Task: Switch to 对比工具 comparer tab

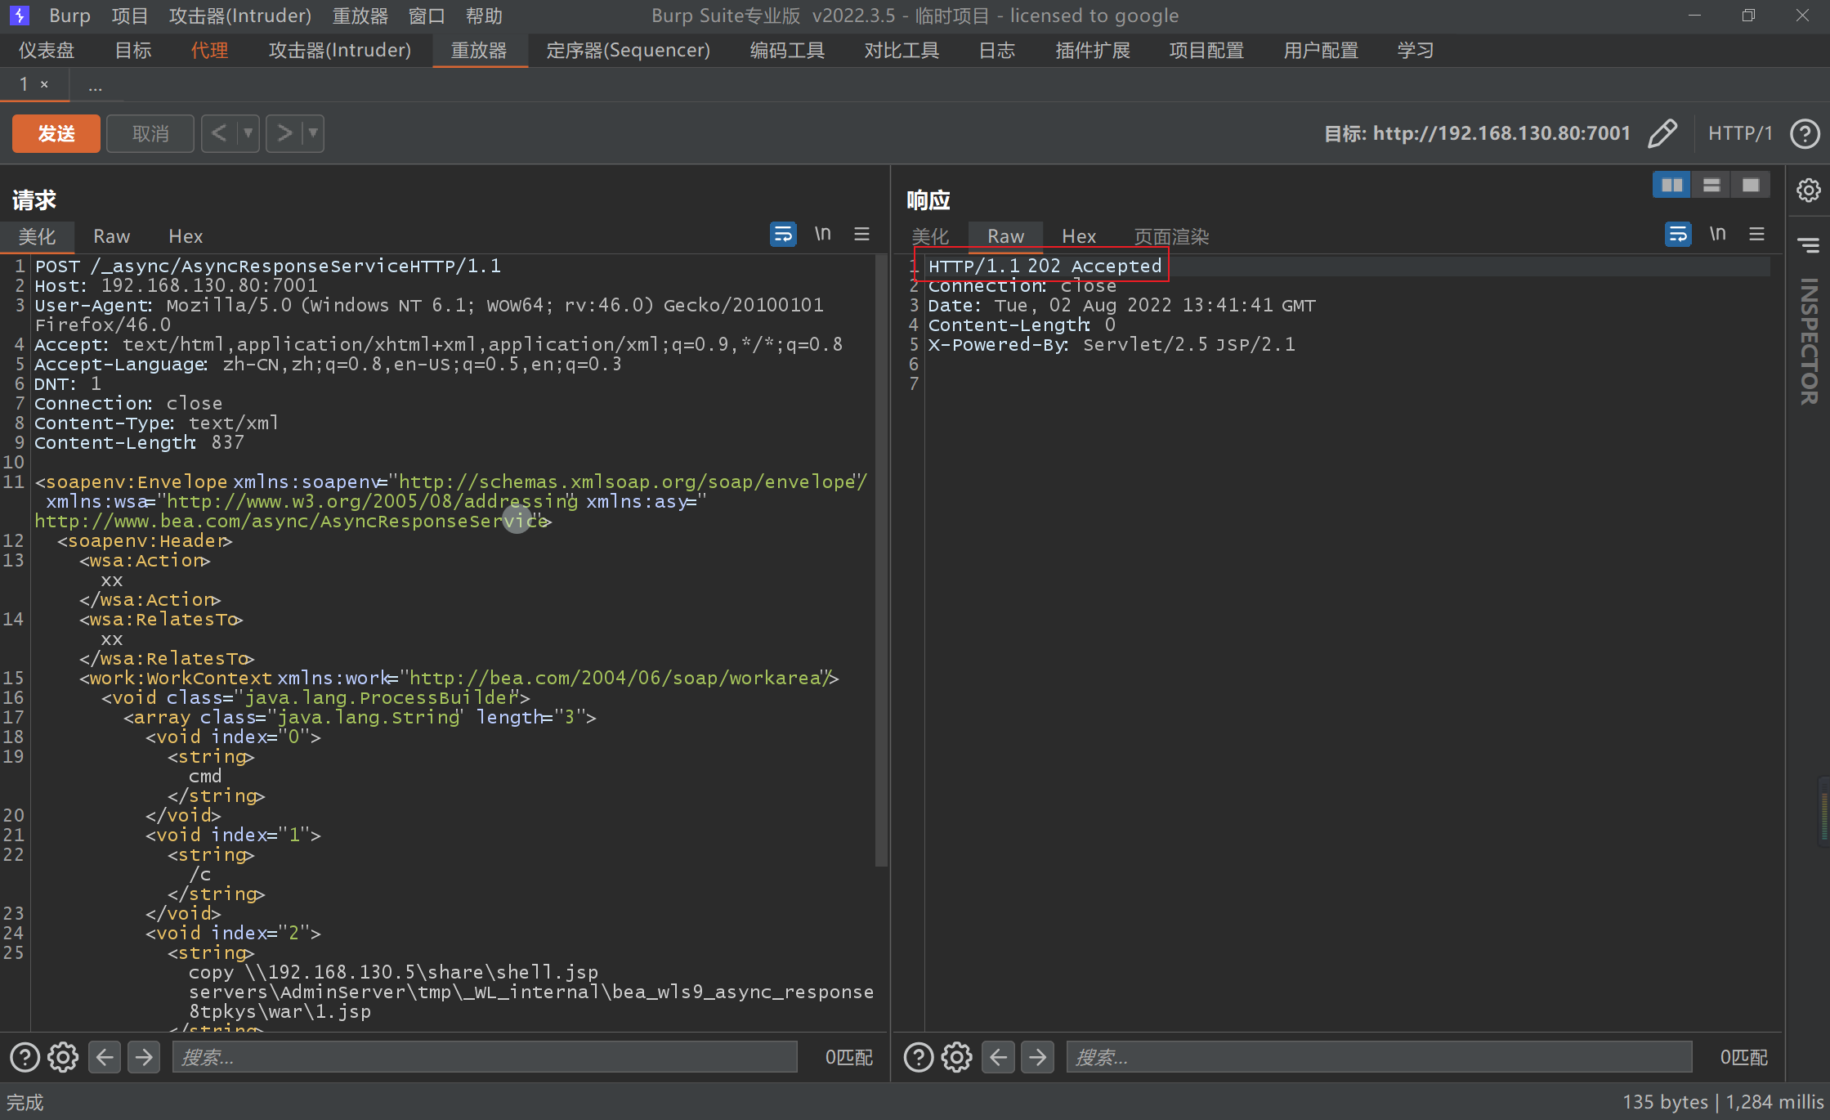Action: [x=902, y=51]
